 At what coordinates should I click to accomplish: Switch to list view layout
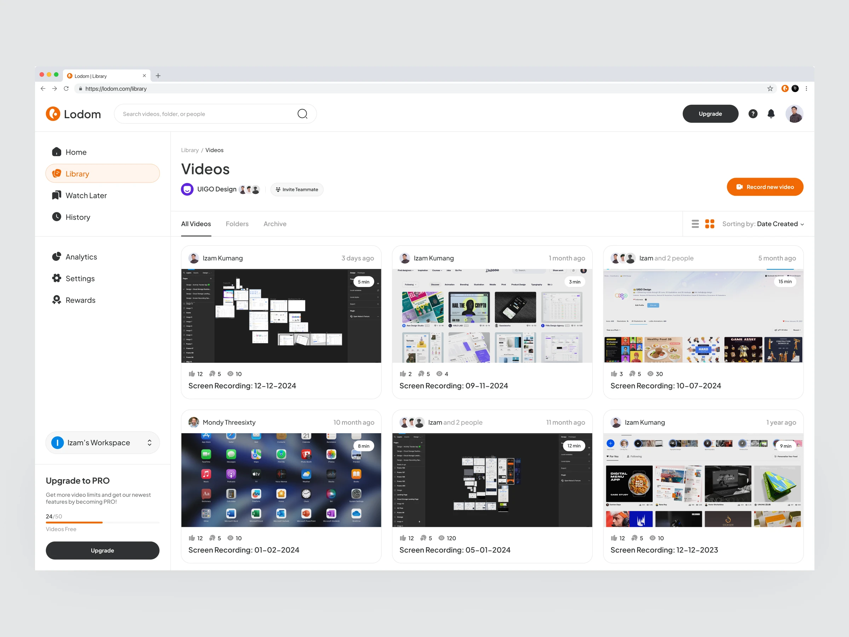[x=695, y=224]
